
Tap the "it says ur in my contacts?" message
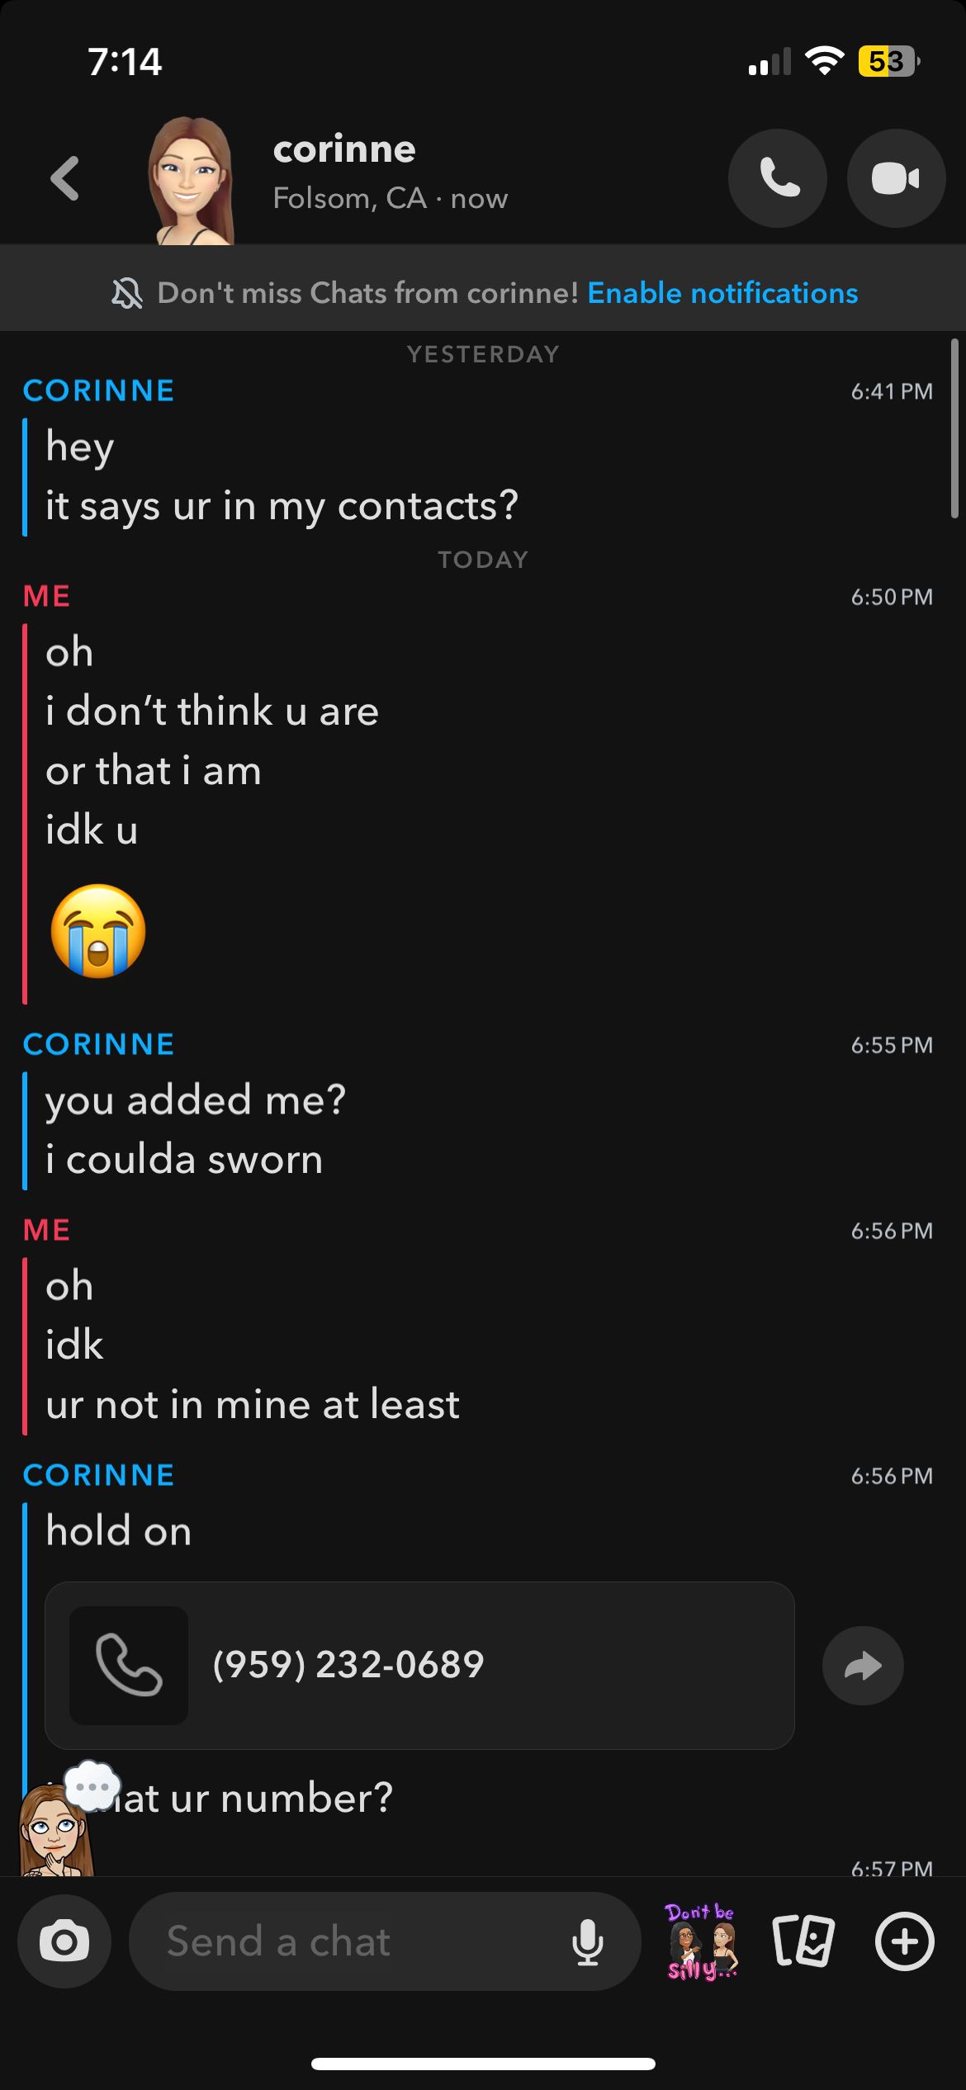(282, 506)
